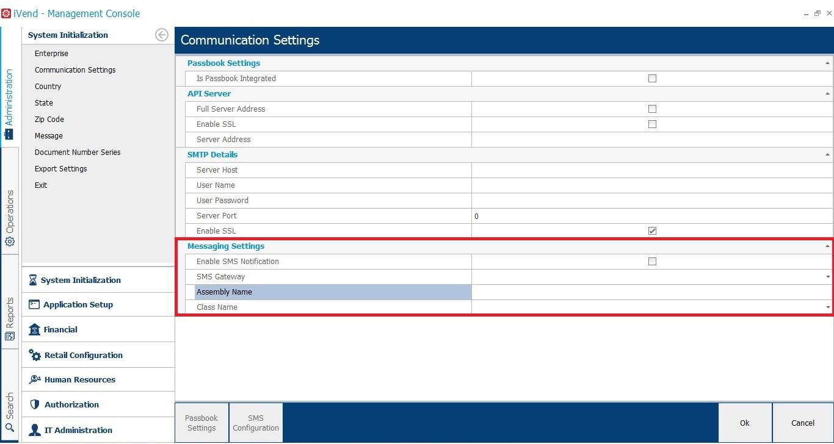
Task: Open the Message menu item
Action: (49, 136)
